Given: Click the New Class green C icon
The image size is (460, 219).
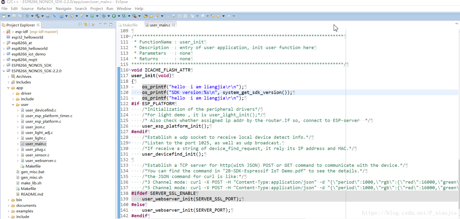Looking at the screenshot, I should 92,16.
